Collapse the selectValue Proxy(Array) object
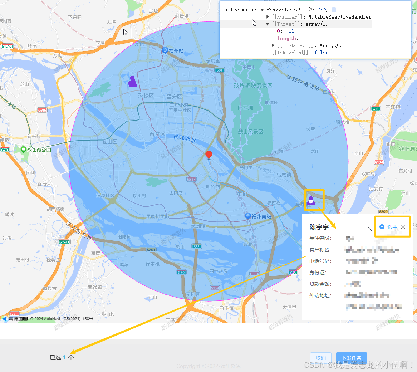The width and height of the screenshot is (417, 372). [x=263, y=10]
